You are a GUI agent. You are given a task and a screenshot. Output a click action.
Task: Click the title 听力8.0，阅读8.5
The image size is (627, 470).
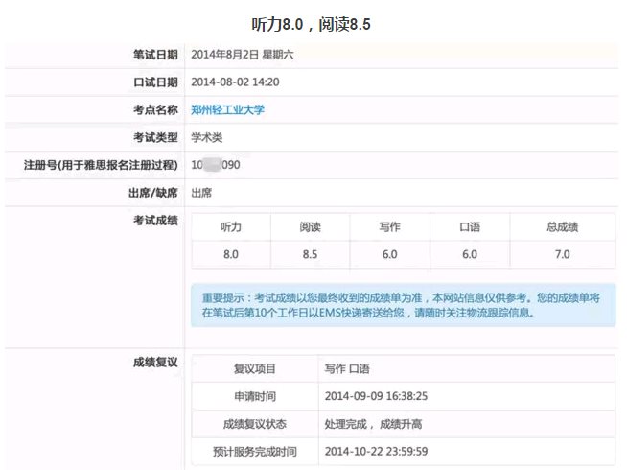coord(311,24)
